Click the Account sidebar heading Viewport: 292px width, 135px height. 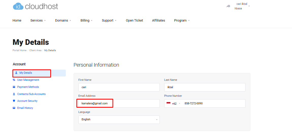[19, 64]
